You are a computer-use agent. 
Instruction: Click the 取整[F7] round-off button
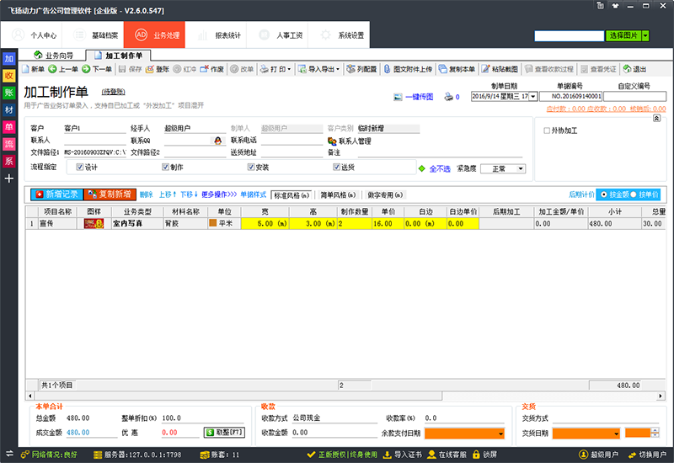tap(222, 433)
